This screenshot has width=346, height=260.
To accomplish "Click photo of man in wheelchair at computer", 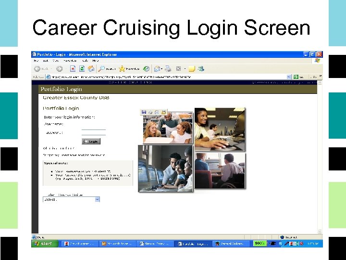I will 220,170.
